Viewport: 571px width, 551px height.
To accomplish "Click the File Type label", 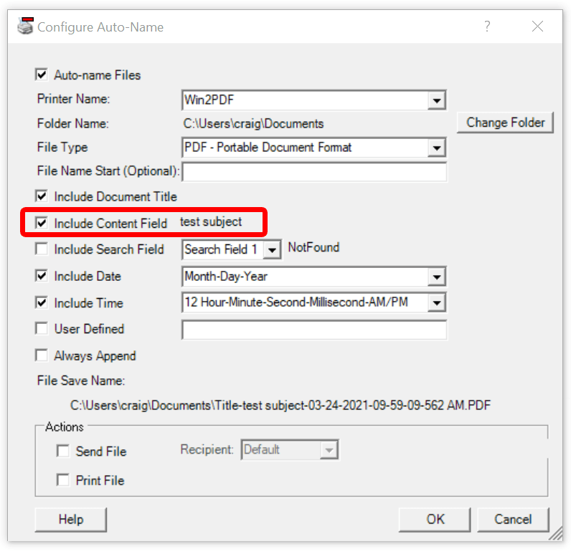I will [x=62, y=148].
